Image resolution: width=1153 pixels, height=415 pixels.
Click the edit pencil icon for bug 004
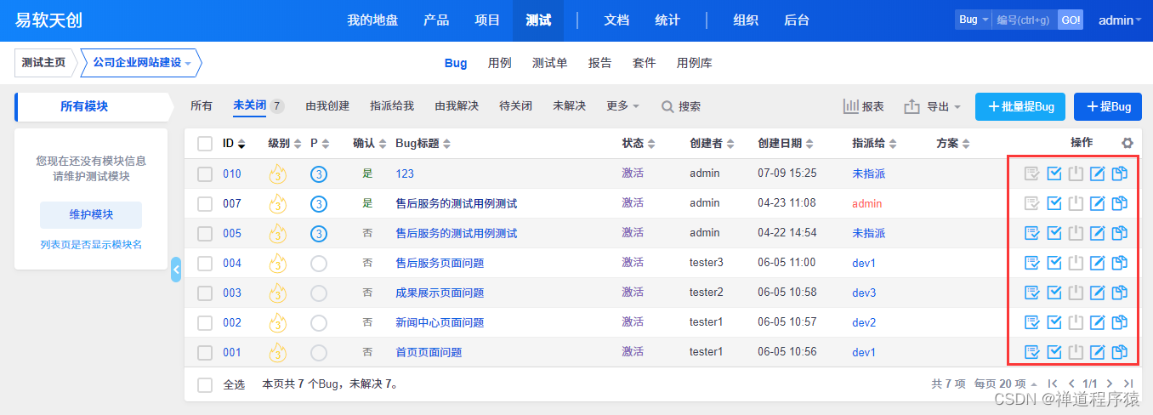point(1098,263)
